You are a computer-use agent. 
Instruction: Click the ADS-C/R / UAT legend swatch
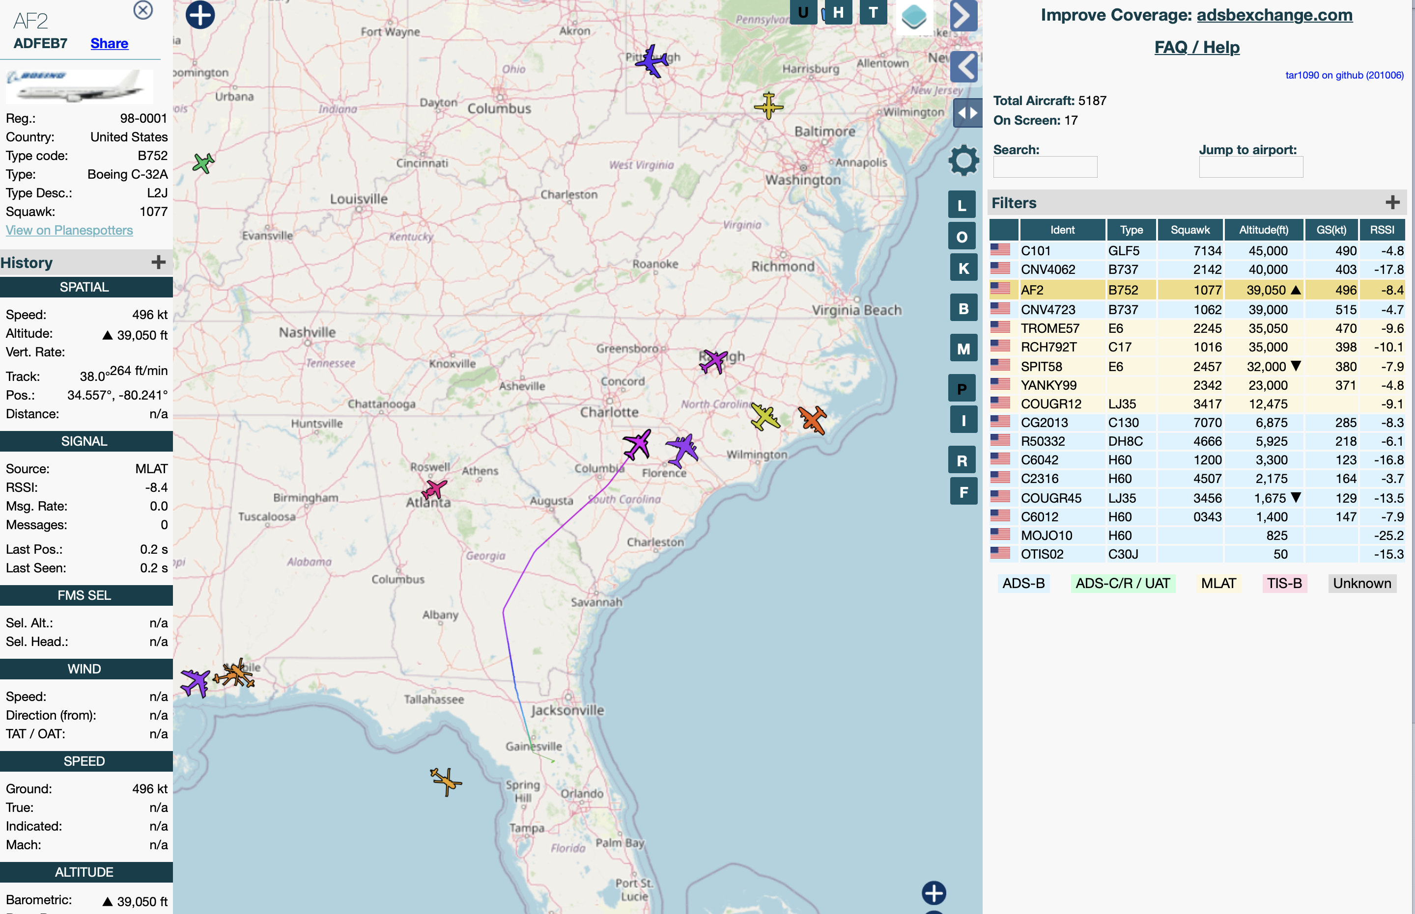coord(1123,583)
